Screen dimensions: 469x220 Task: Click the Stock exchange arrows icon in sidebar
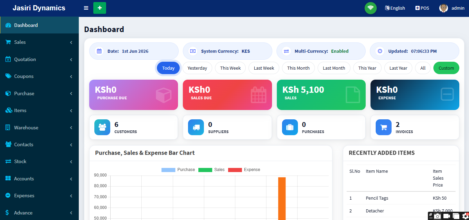click(8, 161)
